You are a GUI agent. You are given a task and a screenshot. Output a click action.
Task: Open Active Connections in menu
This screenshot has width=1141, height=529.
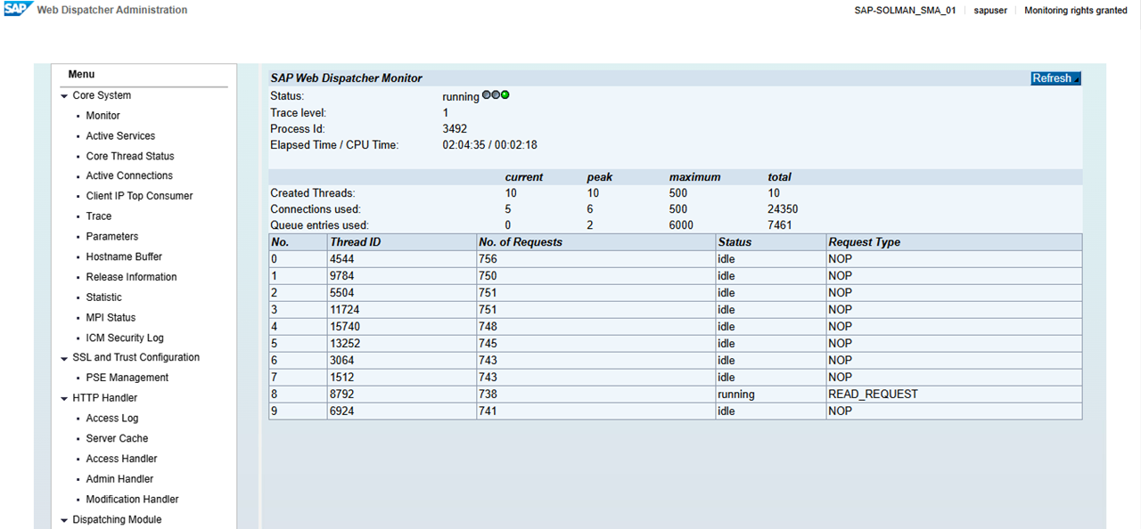click(x=129, y=176)
